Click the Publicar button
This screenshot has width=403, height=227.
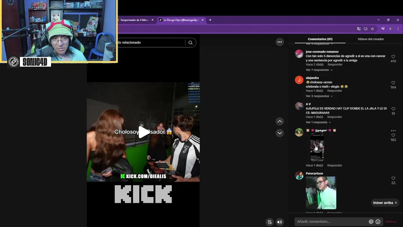pyautogui.click(x=391, y=222)
